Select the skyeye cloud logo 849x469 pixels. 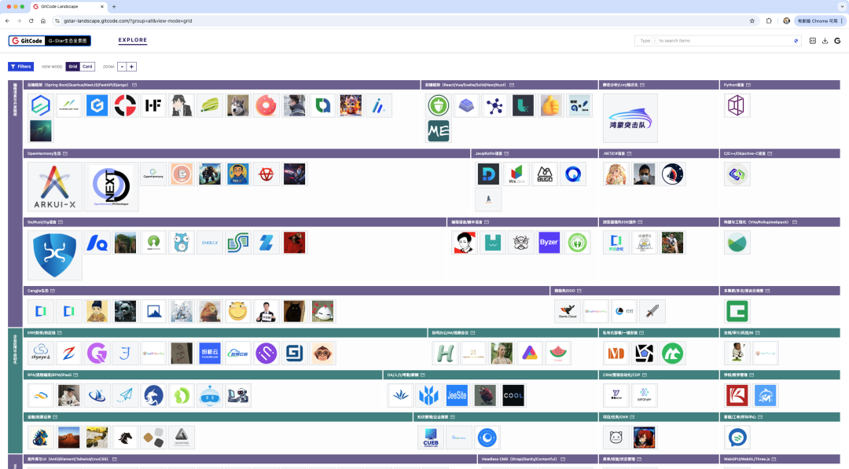point(41,354)
